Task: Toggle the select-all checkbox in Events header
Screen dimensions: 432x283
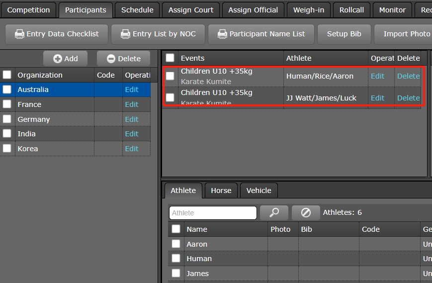Action: tap(170, 58)
